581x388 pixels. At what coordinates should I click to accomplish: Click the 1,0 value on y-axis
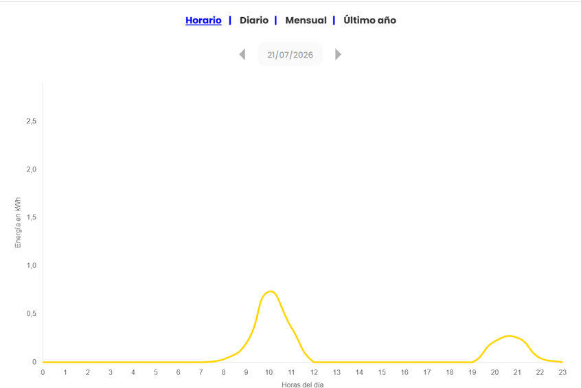(32, 265)
